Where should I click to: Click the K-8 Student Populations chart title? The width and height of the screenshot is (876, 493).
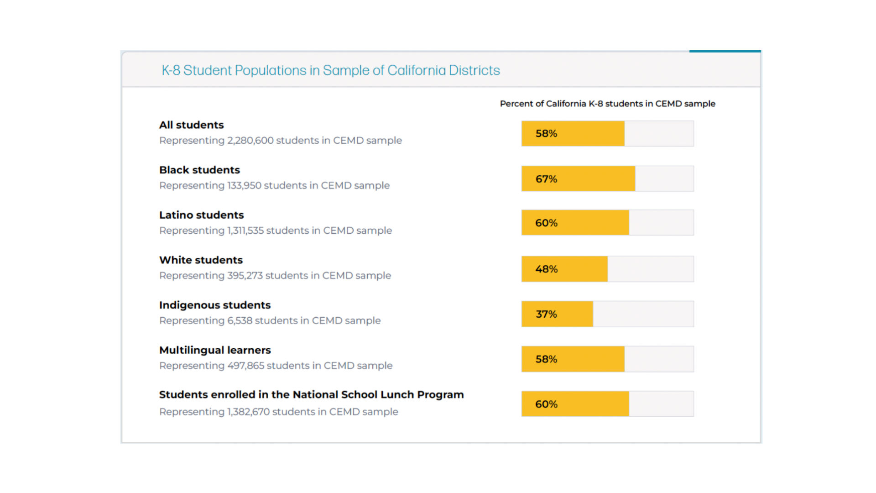[330, 70]
